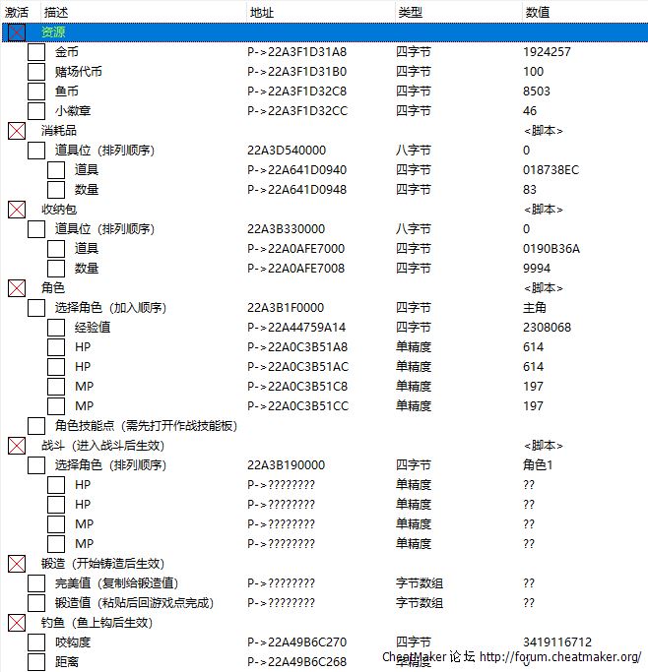Open the 主角 value dropdown
The width and height of the screenshot is (648, 672).
pyautogui.click(x=537, y=308)
